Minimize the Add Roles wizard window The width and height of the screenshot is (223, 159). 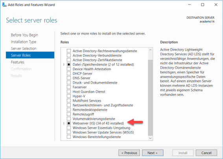[x=189, y=5]
